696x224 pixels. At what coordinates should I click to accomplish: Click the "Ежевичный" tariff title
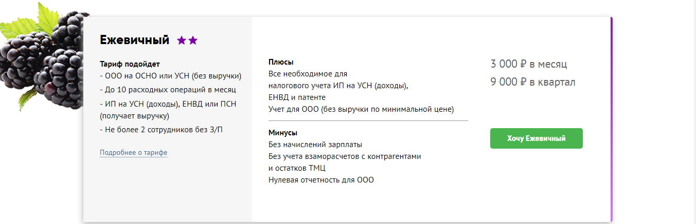click(134, 40)
